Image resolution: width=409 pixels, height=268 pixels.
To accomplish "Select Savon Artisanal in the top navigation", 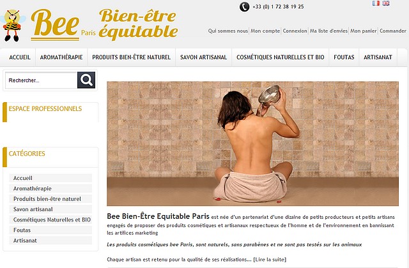I will pos(203,57).
